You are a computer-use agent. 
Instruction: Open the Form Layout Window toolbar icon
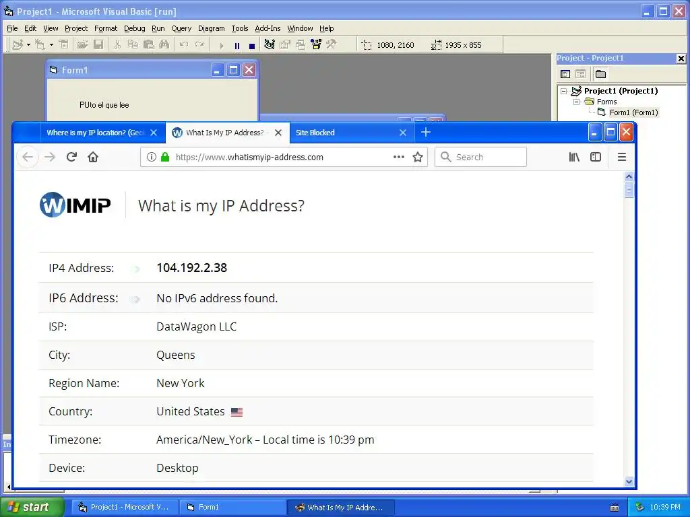coord(301,45)
